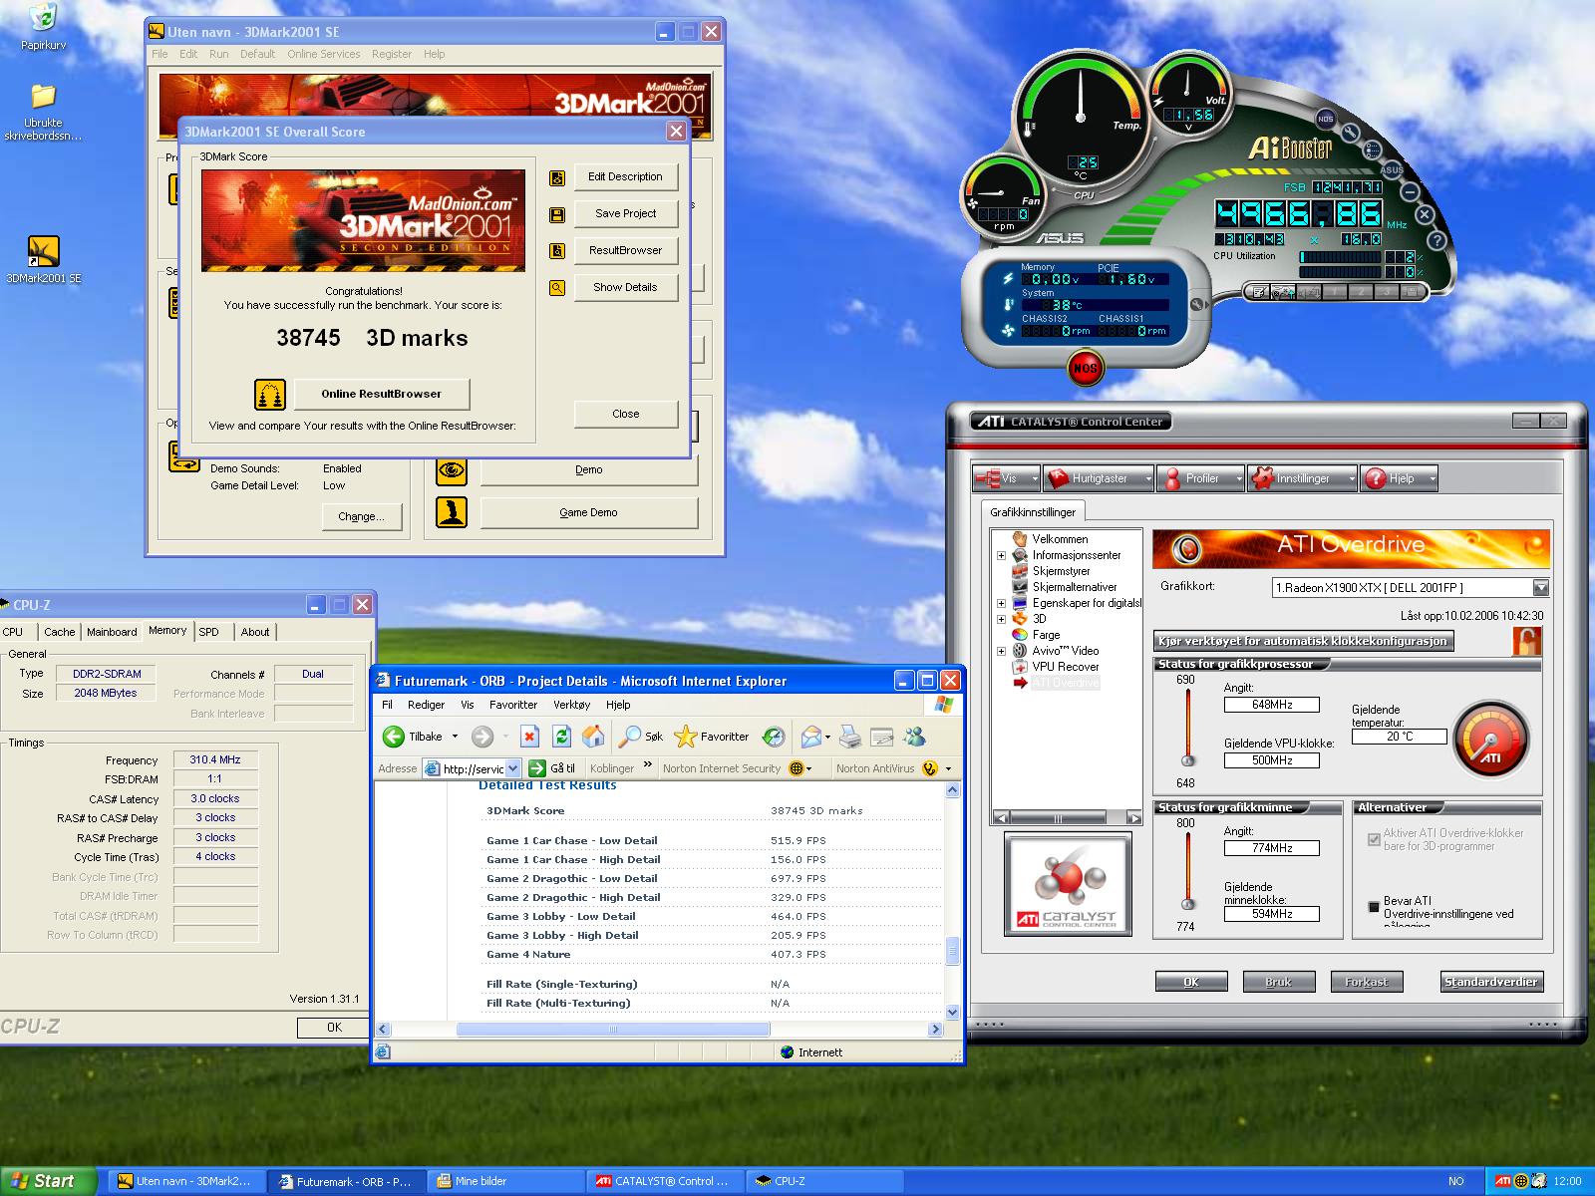Click the Save Project floppy icon
The image size is (1595, 1196).
[x=557, y=214]
